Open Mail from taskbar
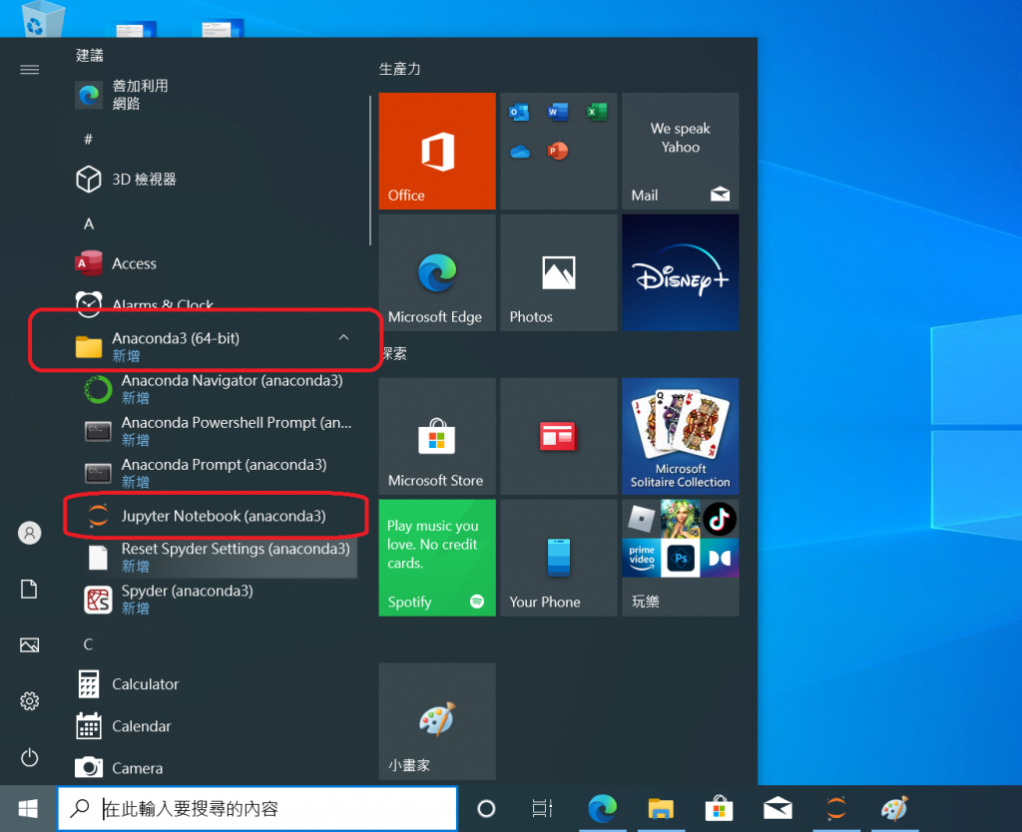The image size is (1022, 832). click(x=777, y=808)
